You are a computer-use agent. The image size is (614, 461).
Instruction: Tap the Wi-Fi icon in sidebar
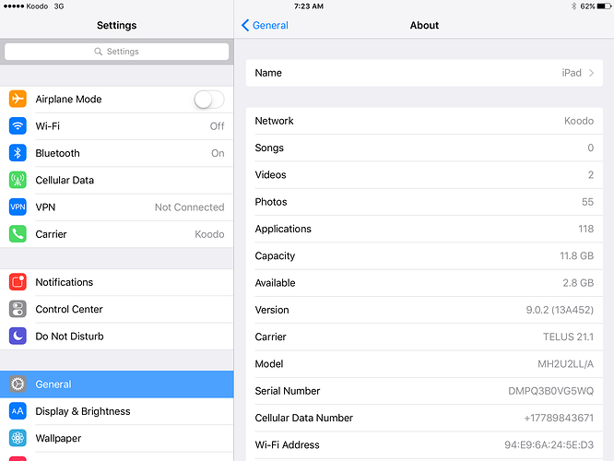tap(18, 125)
